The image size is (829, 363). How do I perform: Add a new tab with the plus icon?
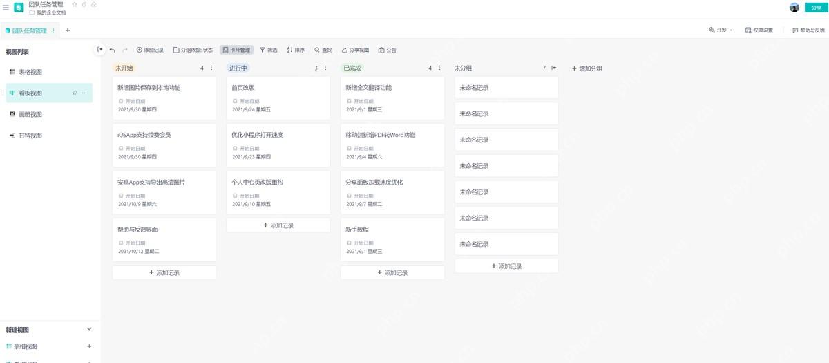pos(68,30)
